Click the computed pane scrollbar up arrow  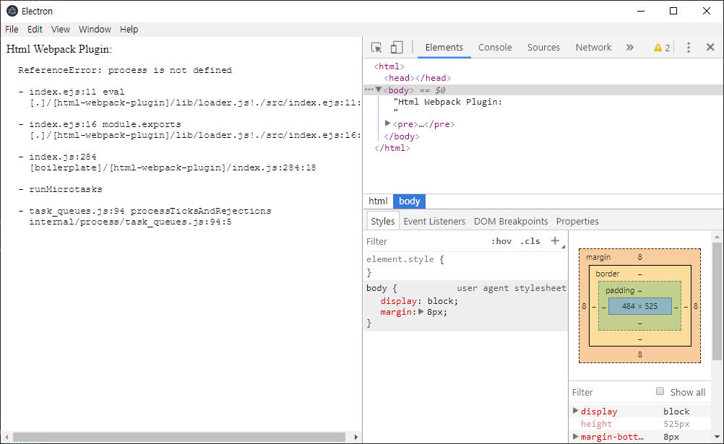pos(717,237)
